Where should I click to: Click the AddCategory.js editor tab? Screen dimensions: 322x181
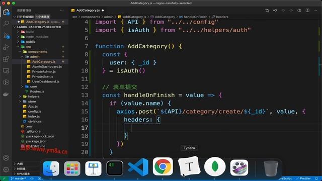[x=88, y=10]
